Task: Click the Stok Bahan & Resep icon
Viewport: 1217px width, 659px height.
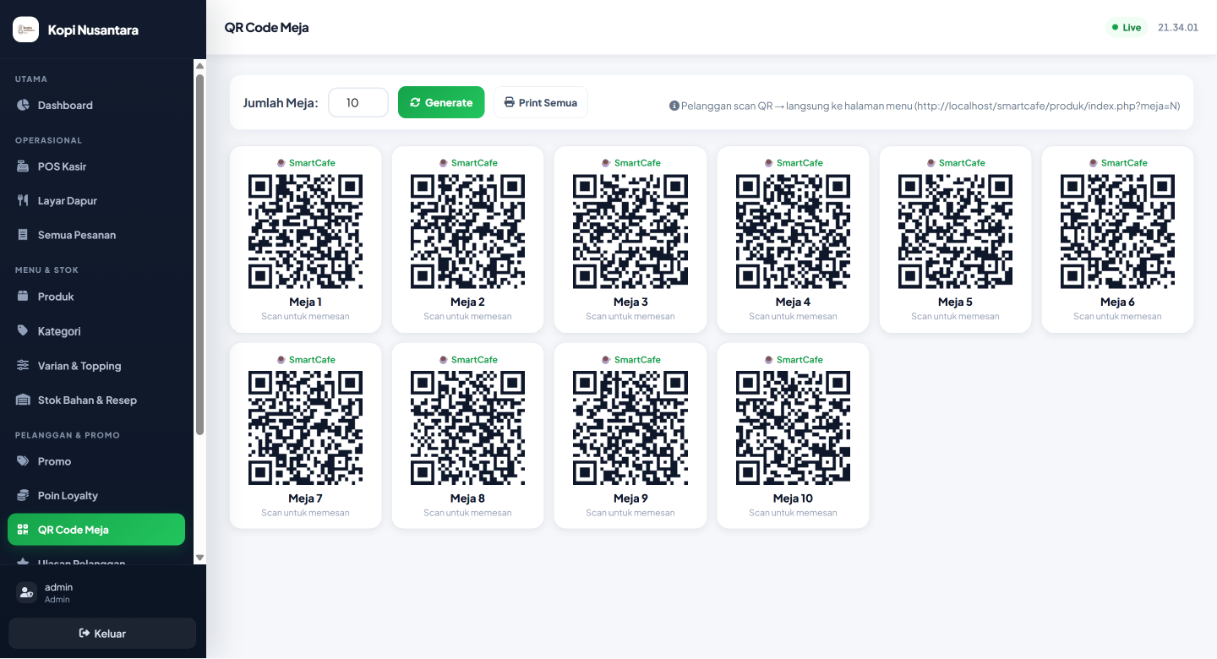Action: click(23, 400)
